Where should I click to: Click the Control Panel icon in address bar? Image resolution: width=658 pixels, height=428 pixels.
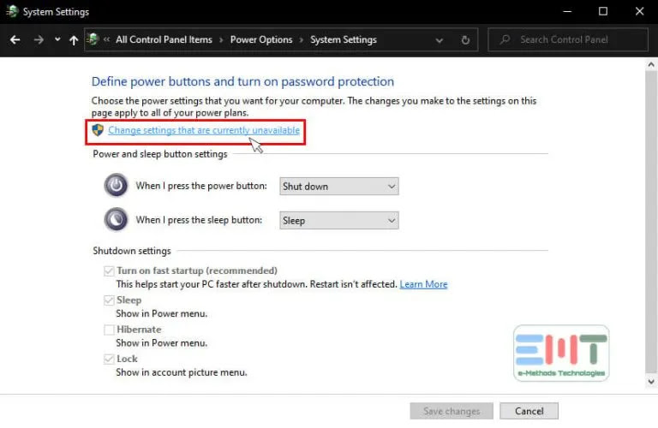93,39
